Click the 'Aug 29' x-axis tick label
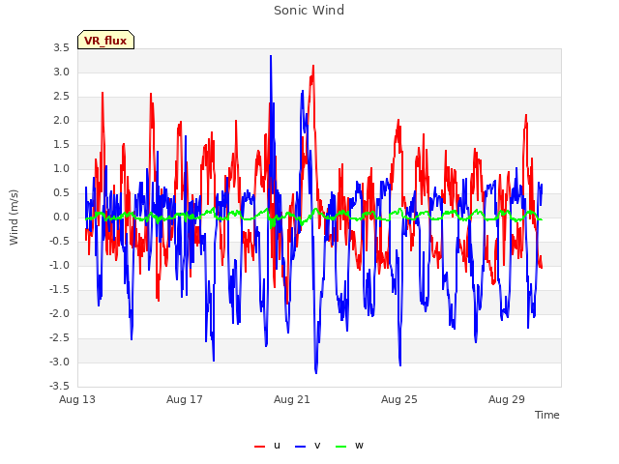 pos(507,399)
